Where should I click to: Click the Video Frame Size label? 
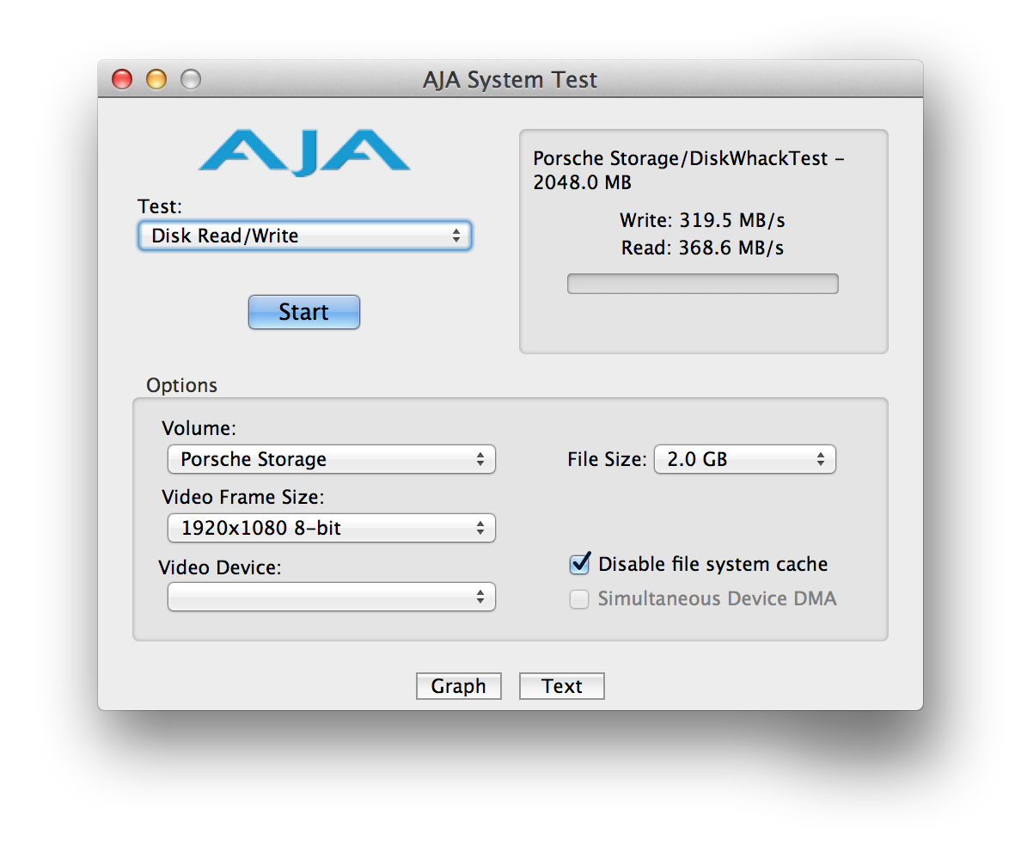tap(243, 497)
